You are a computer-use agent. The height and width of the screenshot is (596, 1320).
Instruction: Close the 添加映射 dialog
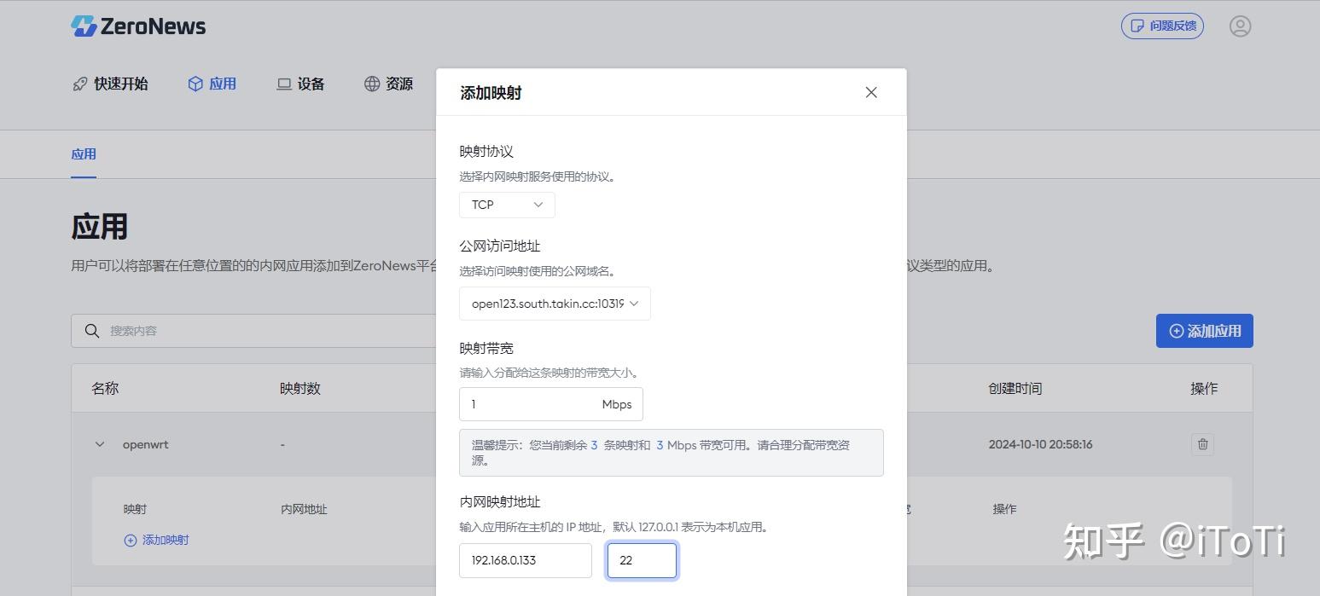[x=870, y=92]
